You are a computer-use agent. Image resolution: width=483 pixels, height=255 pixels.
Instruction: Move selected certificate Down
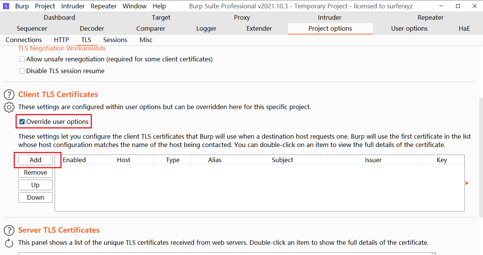[35, 197]
